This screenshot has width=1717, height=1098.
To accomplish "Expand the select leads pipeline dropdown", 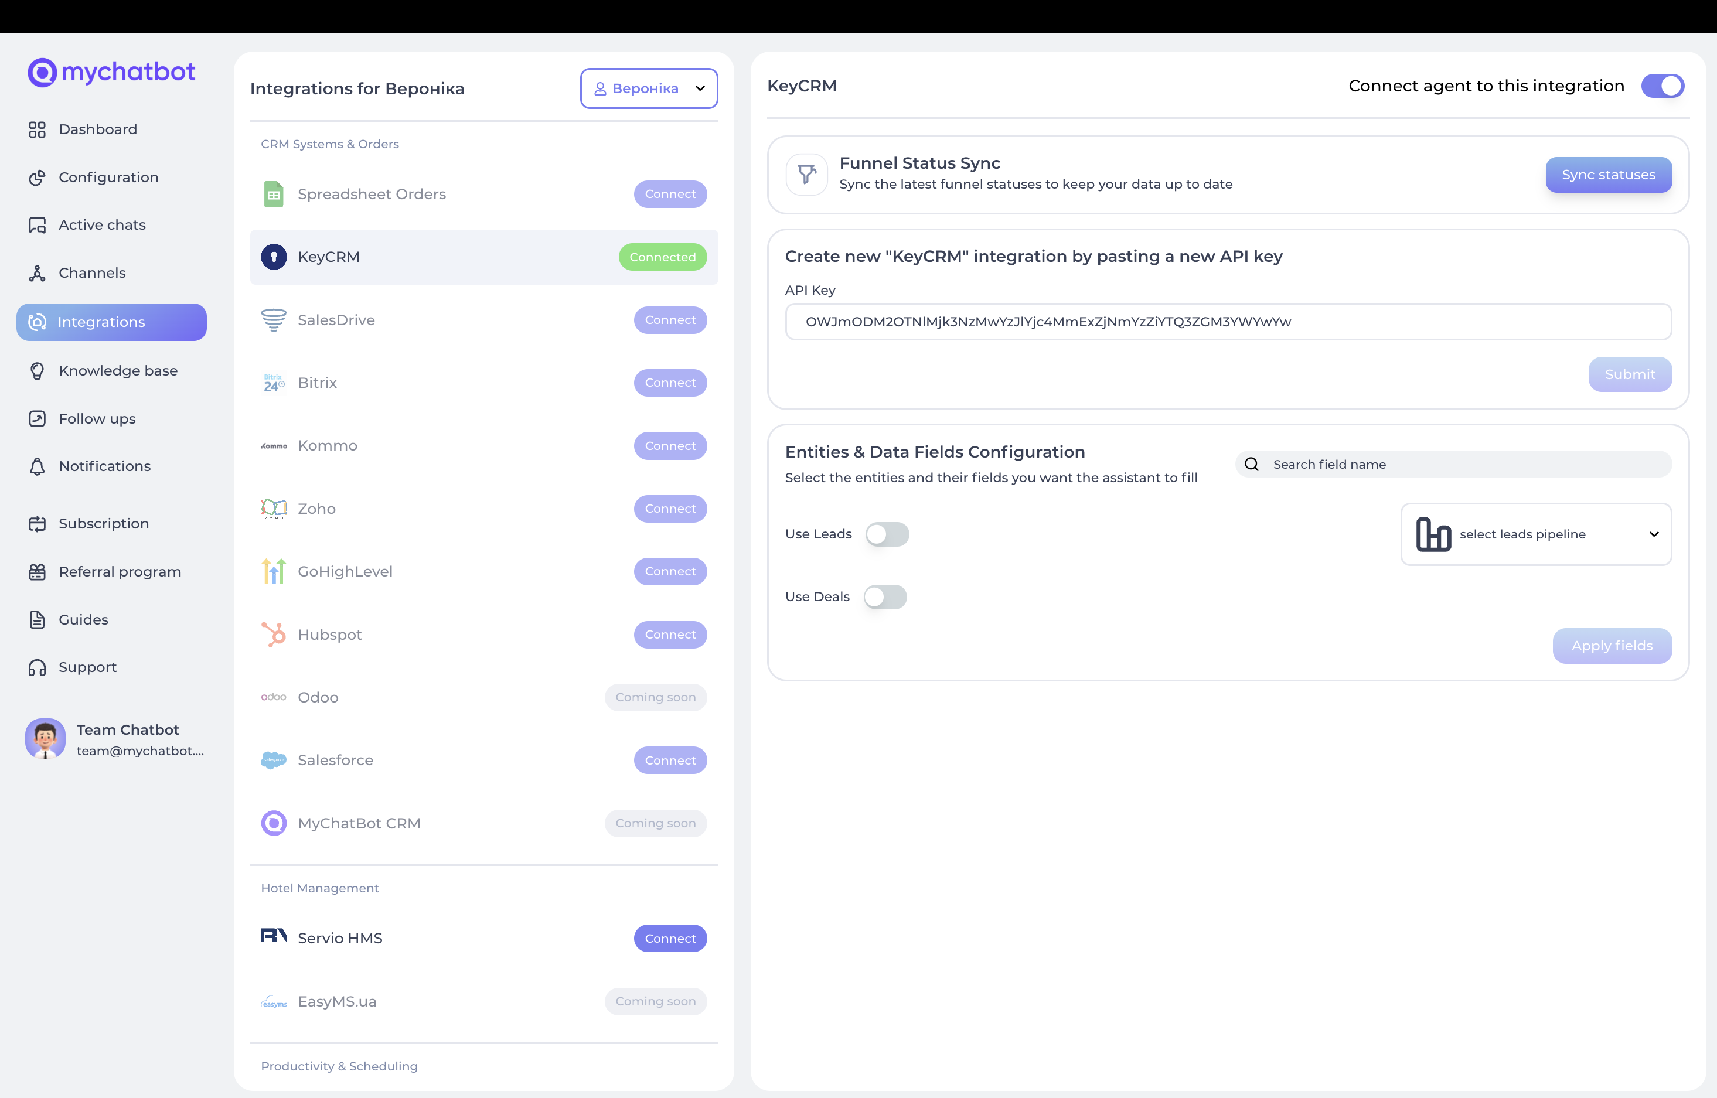I will [1536, 534].
